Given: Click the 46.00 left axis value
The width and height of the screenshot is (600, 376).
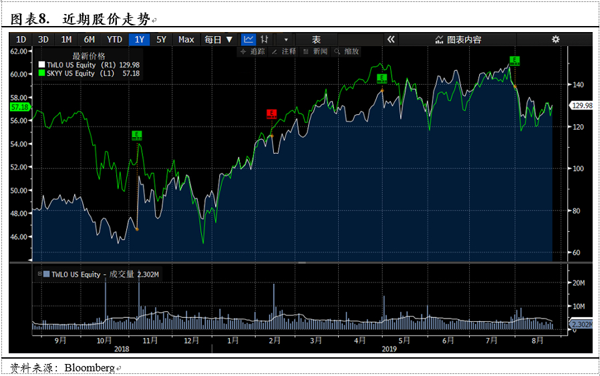Looking at the screenshot, I should tap(18, 237).
